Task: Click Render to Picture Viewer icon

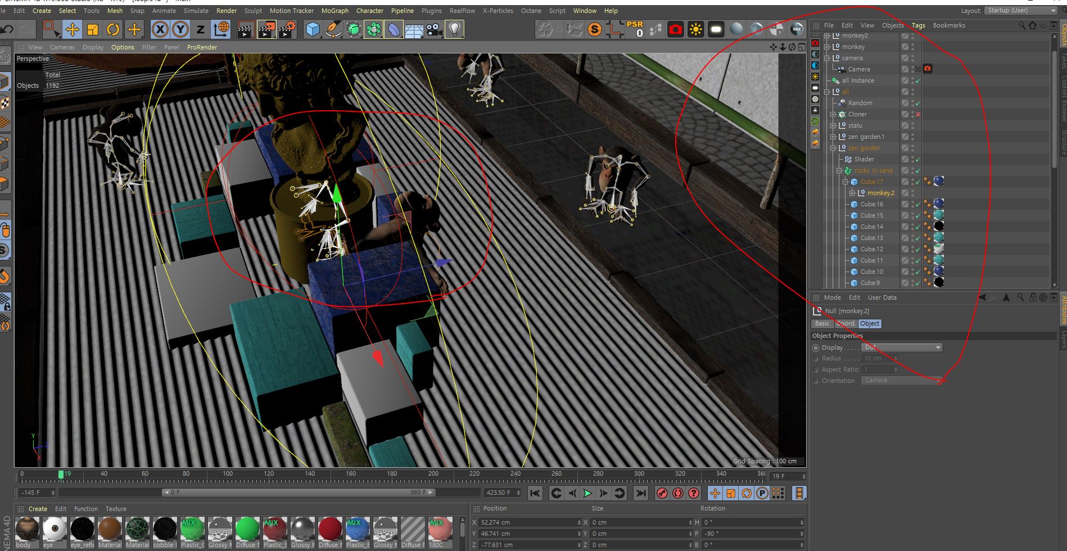Action: tap(266, 29)
